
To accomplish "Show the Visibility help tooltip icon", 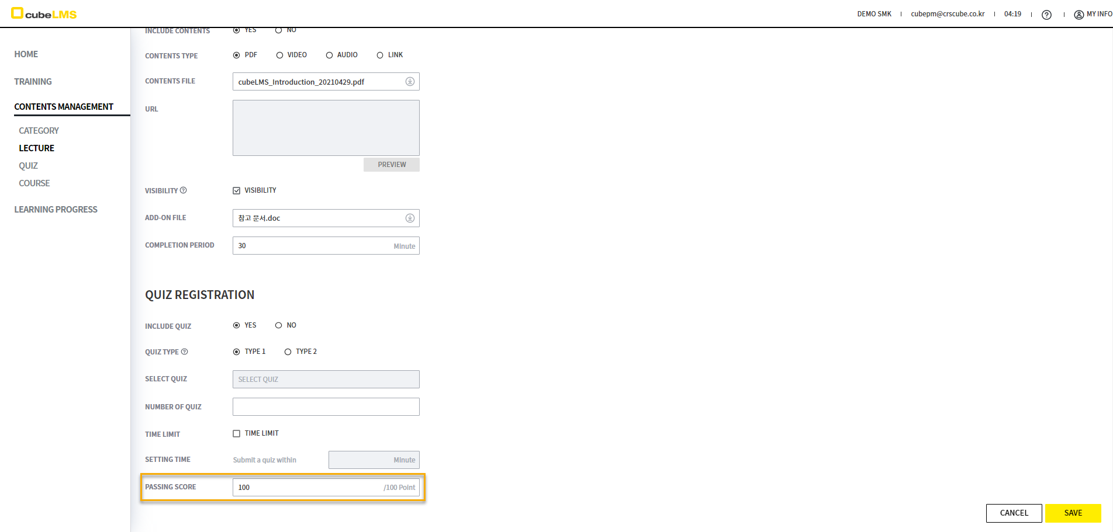I will click(x=184, y=190).
